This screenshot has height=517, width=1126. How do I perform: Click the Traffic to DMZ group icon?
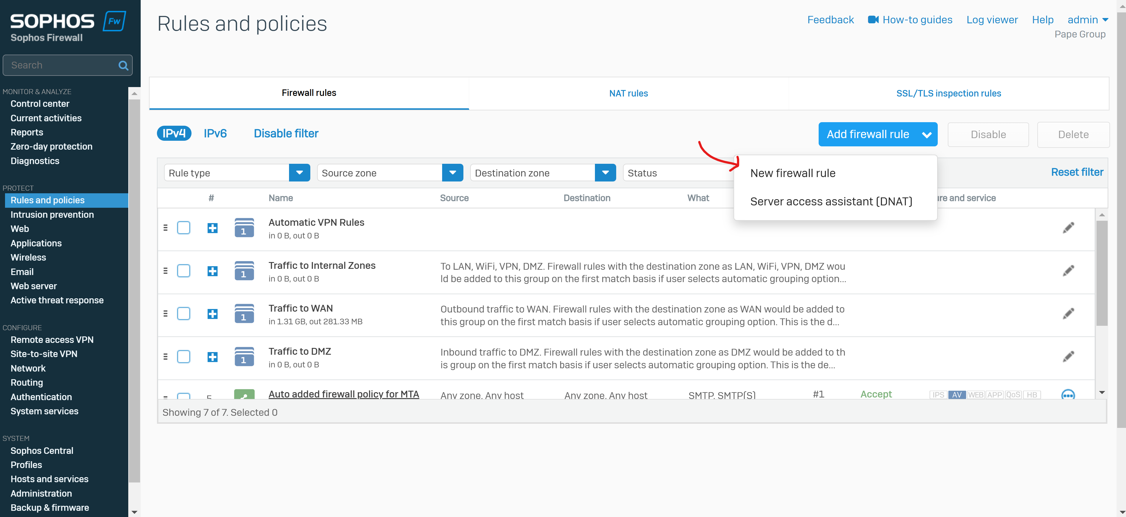(x=244, y=357)
